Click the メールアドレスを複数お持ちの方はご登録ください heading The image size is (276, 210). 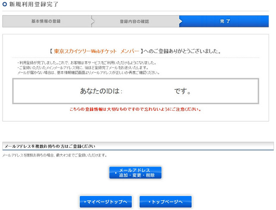[50, 146]
